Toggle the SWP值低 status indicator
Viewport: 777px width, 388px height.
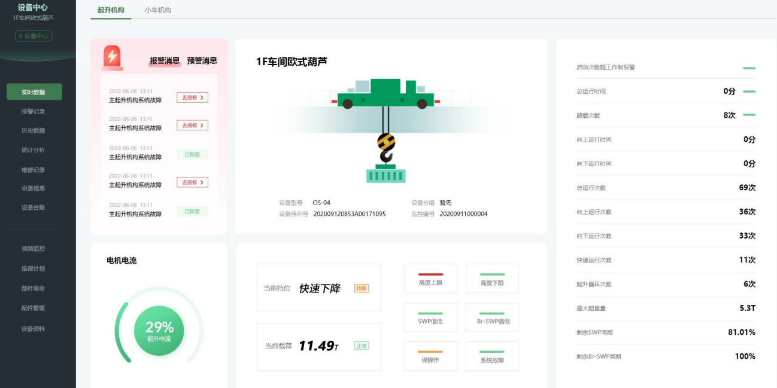click(430, 317)
